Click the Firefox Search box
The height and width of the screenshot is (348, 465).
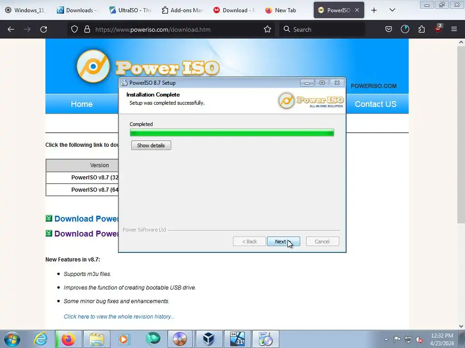(322, 29)
